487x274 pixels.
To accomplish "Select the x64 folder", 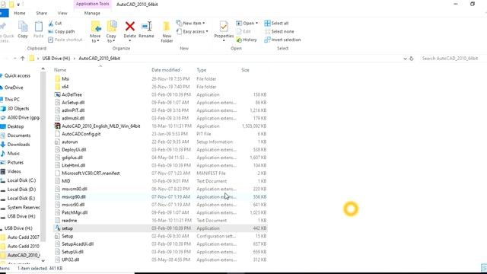I will (x=161, y=87).
